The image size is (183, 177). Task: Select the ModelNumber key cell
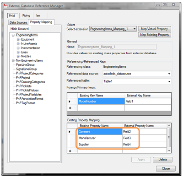pos(101,102)
